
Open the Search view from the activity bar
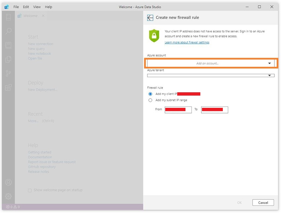(8, 31)
